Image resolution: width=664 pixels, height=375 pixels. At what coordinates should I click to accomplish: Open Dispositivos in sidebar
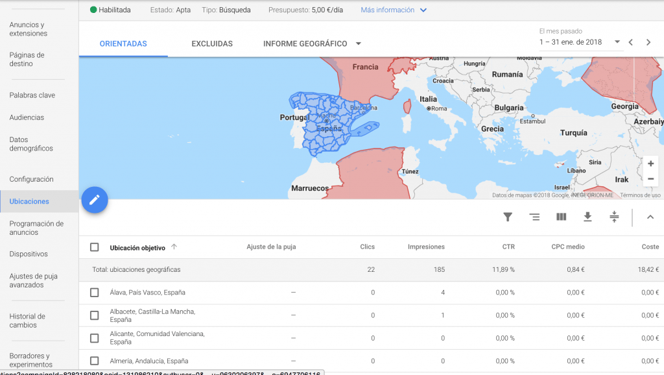(x=29, y=254)
